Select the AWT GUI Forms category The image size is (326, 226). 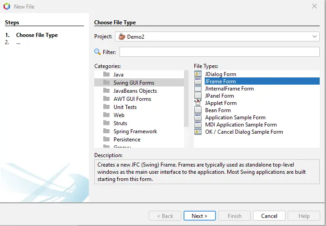click(139, 99)
